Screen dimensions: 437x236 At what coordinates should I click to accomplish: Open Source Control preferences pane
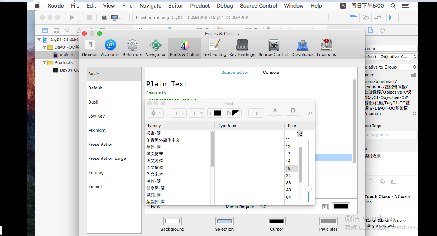click(273, 48)
